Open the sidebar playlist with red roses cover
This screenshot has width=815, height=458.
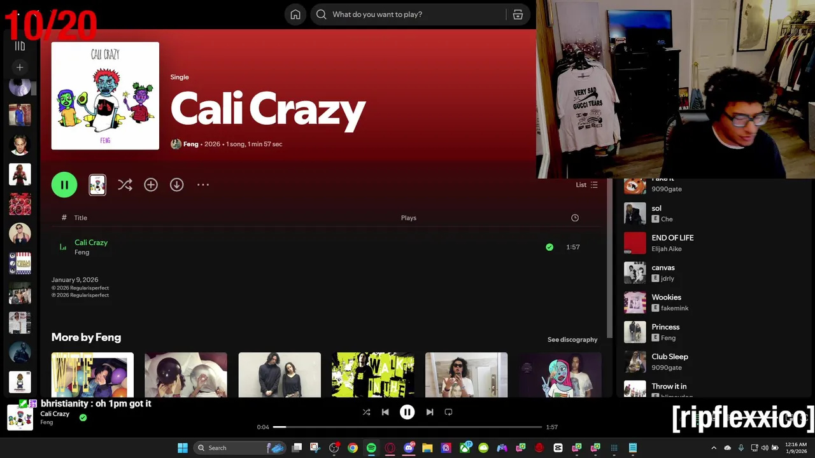20,204
